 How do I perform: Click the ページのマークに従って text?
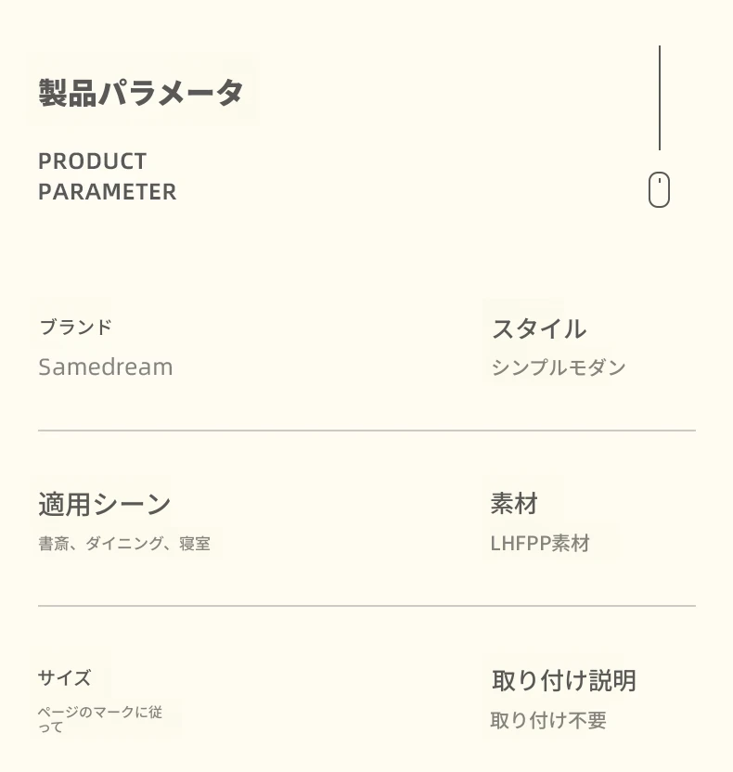[100, 719]
